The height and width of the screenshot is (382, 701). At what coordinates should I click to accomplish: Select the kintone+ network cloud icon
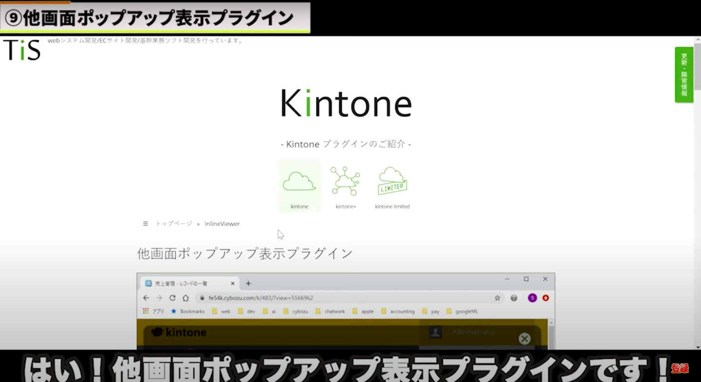click(x=345, y=182)
